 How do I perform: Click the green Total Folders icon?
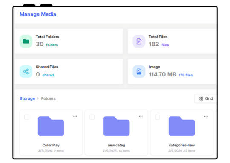pyautogui.click(x=26, y=41)
